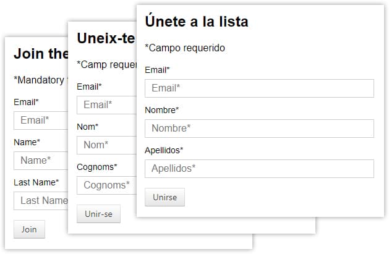Viewport: 389px width, 254px height.
Task: Focus the Last Name input field
Action: (x=41, y=201)
